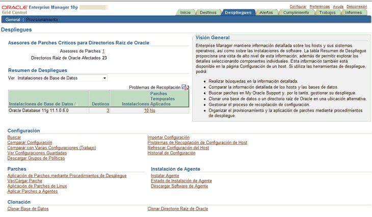Sort by the Instalaciones column header

pyautogui.click(x=129, y=103)
